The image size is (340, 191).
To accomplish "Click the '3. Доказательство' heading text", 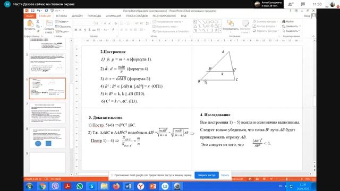I will [x=106, y=118].
